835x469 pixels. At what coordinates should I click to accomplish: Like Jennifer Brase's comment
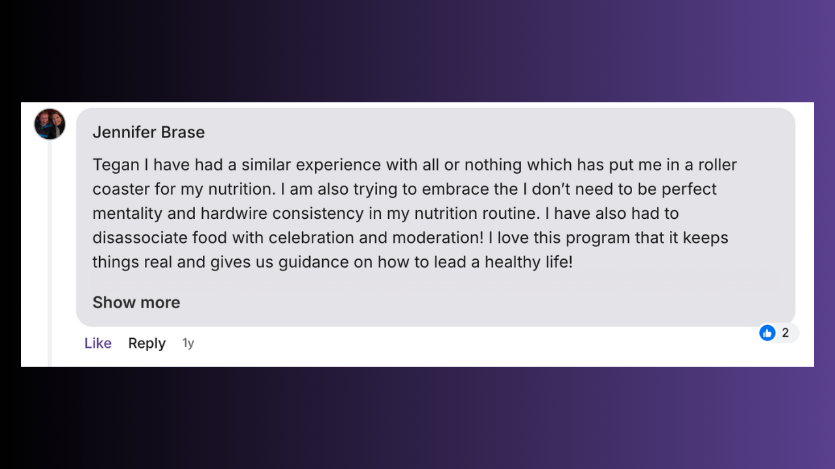tap(98, 343)
